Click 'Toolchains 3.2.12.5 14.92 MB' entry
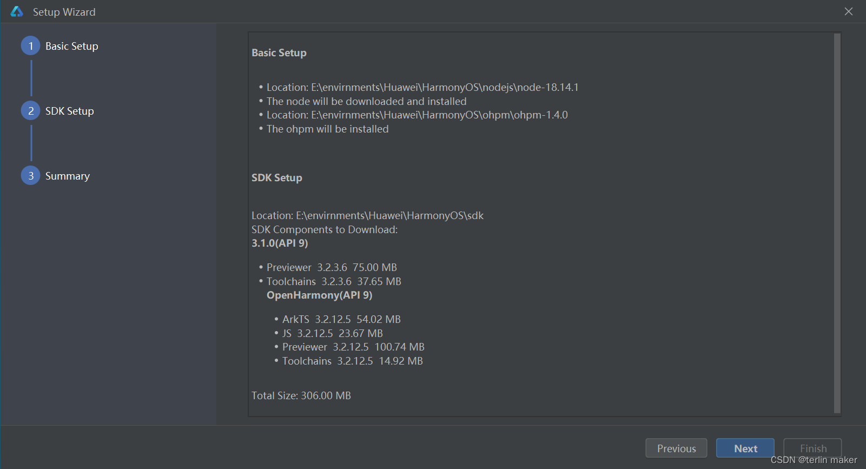The image size is (866, 469). [353, 361]
